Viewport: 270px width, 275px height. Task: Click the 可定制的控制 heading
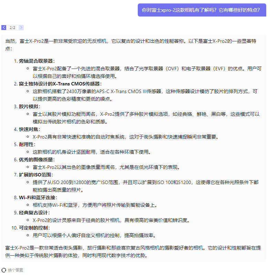(34, 228)
